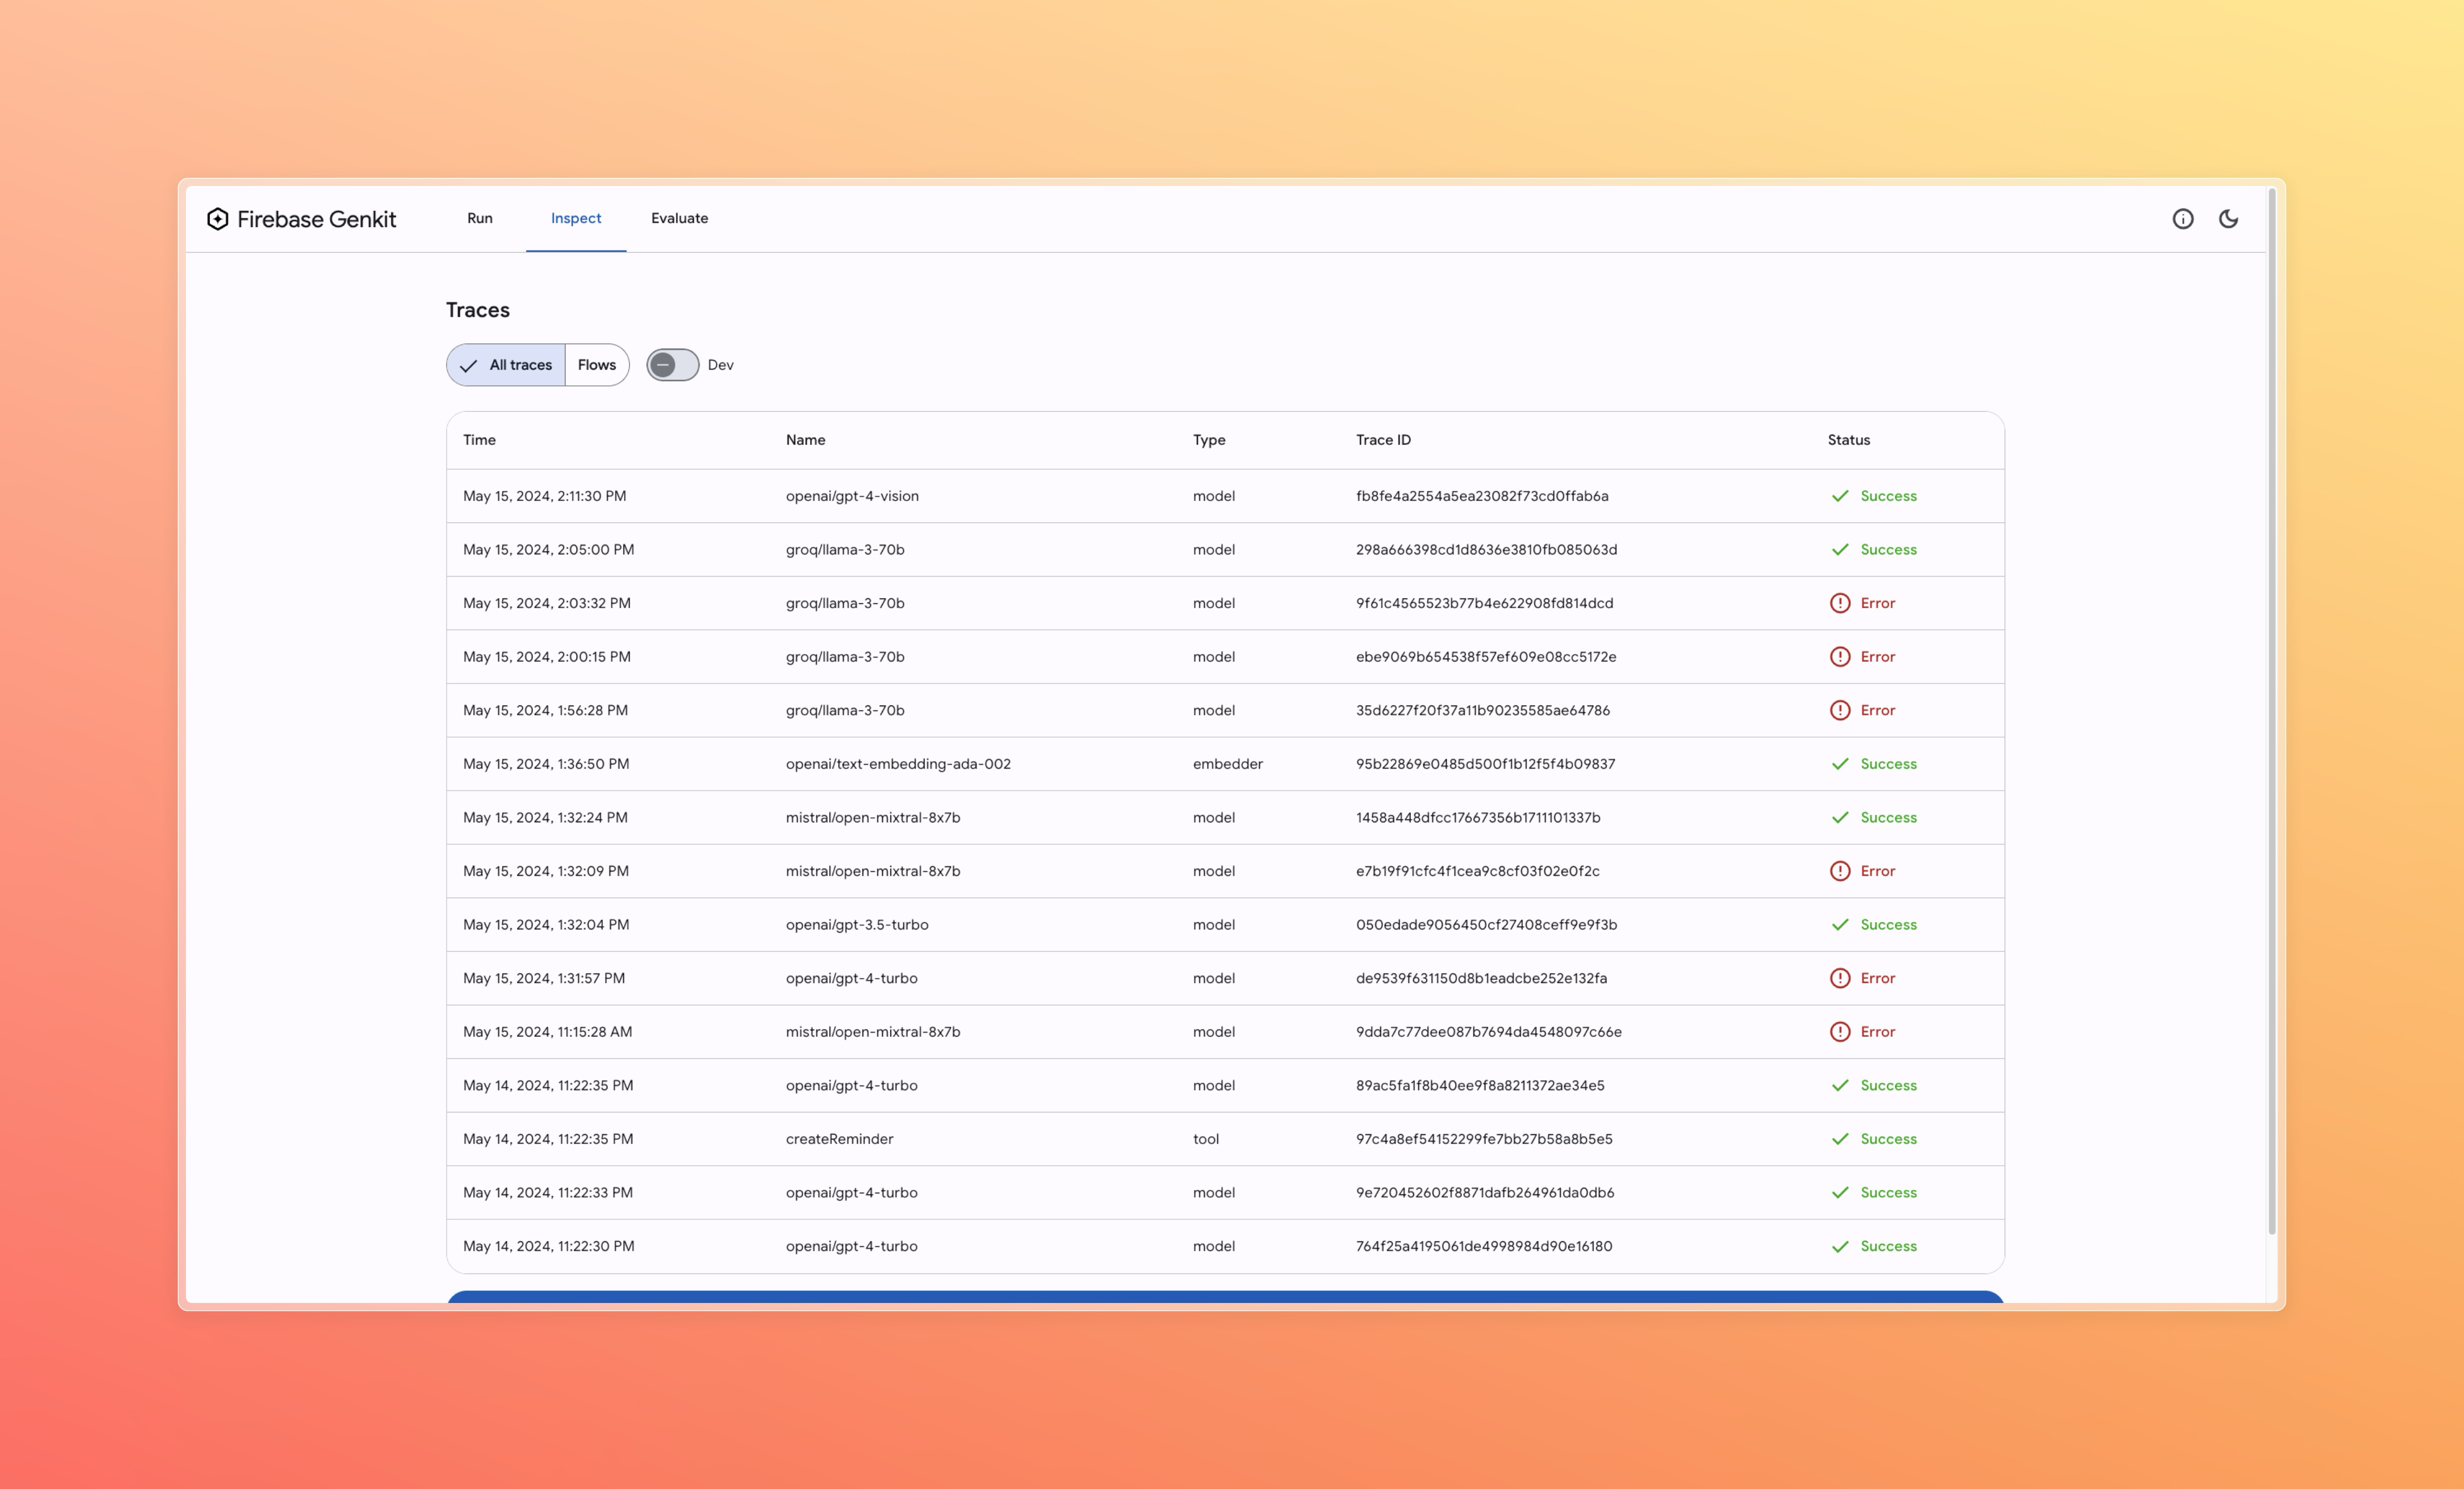Open the Inspect tab

click(575, 218)
